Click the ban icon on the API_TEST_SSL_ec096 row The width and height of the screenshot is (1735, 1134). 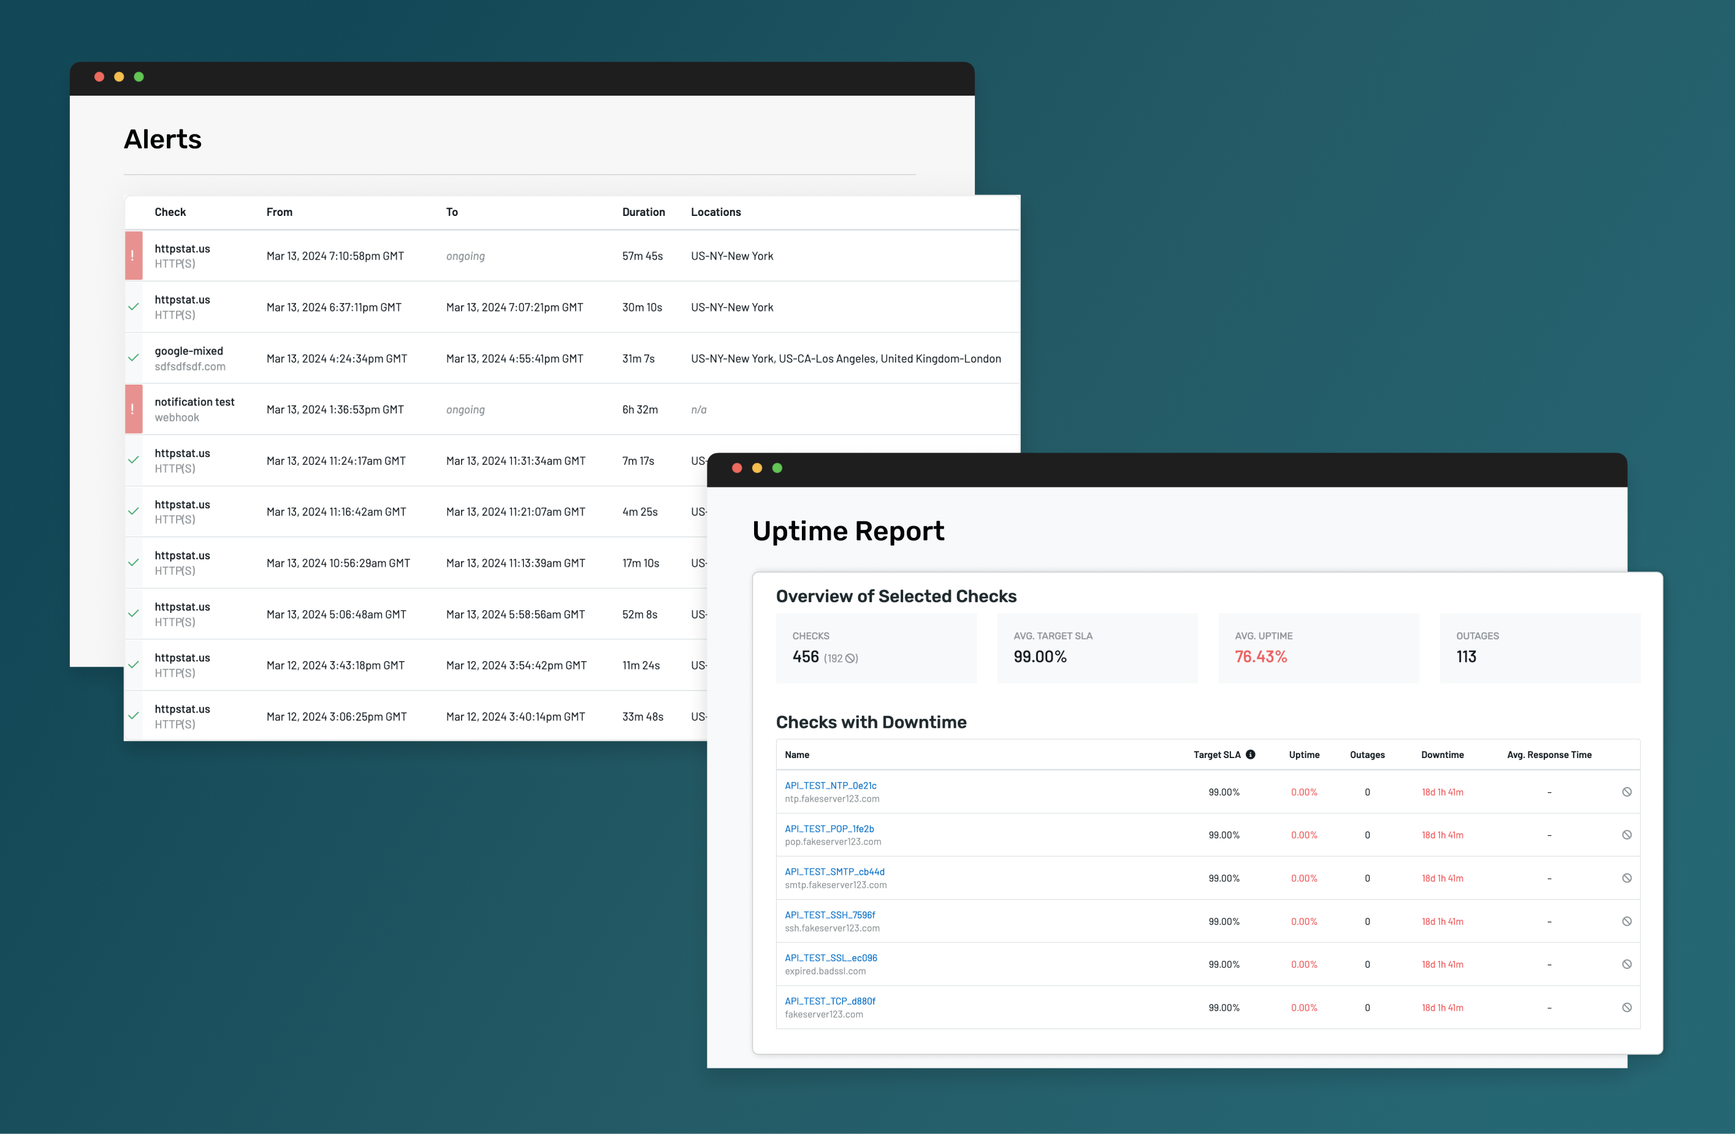tap(1627, 964)
